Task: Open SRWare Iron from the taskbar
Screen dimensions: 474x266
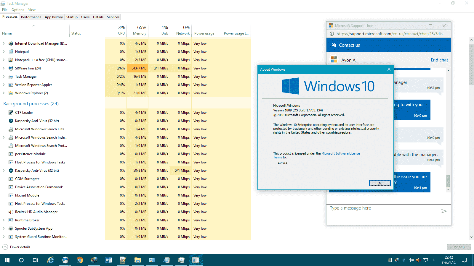Action: (x=65, y=260)
